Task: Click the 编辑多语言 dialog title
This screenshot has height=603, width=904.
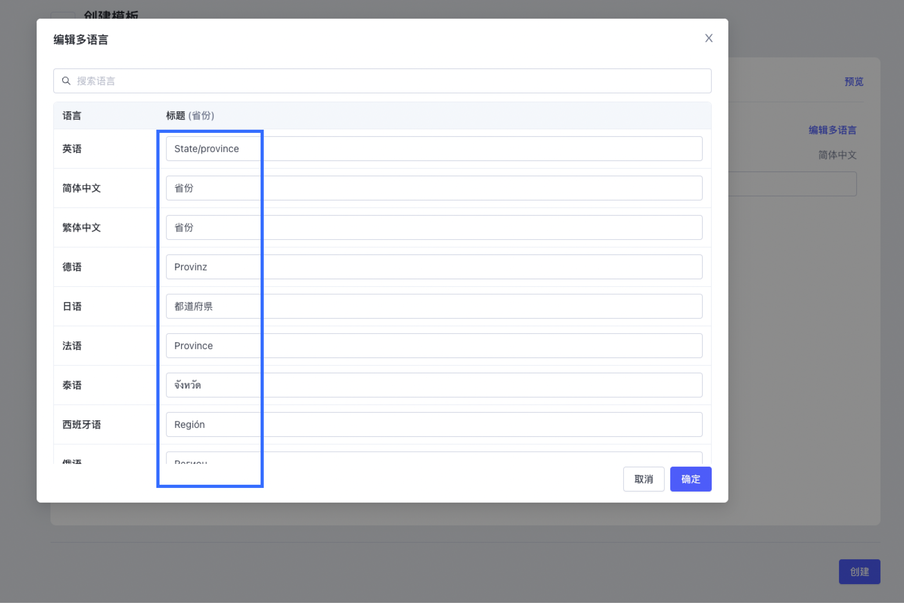Action: (81, 40)
